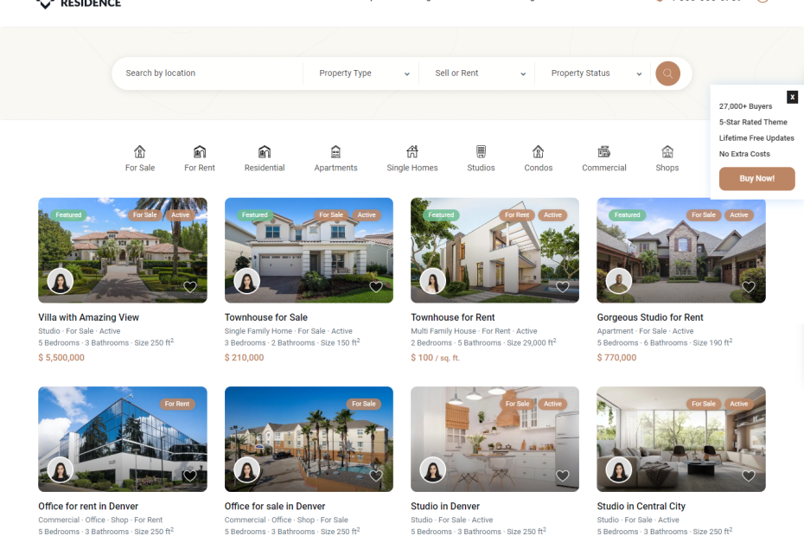804x536 pixels.
Task: Favorite Office for rent in Denver heart
Action: (x=189, y=475)
